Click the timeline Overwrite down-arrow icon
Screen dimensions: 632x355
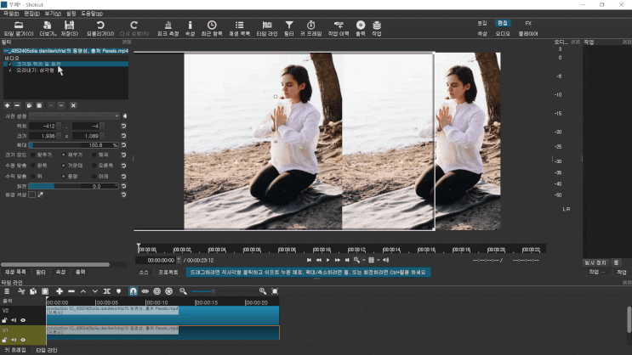(x=94, y=291)
